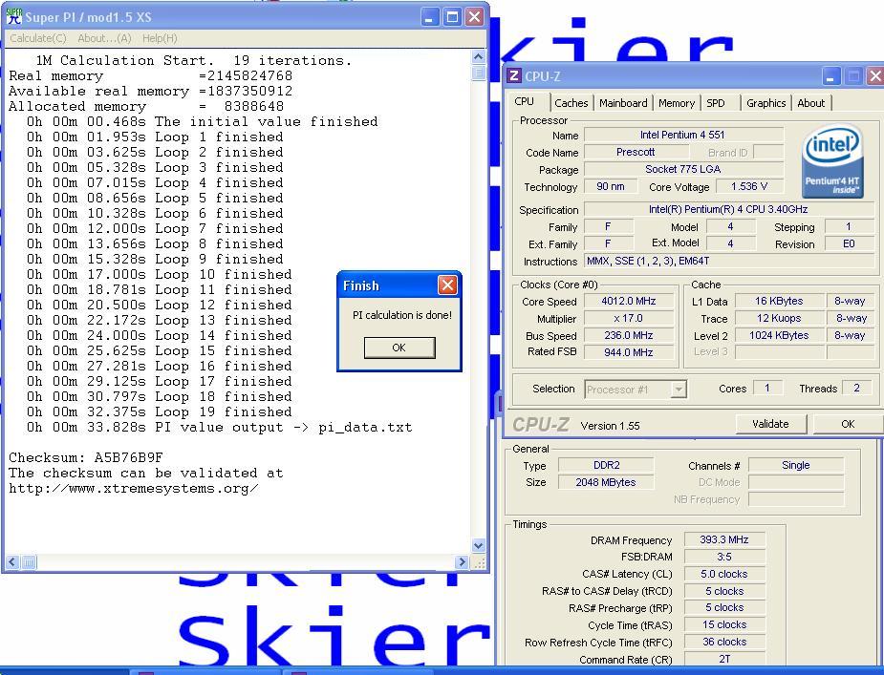Click the Command Rate value '2T'

pos(723,659)
